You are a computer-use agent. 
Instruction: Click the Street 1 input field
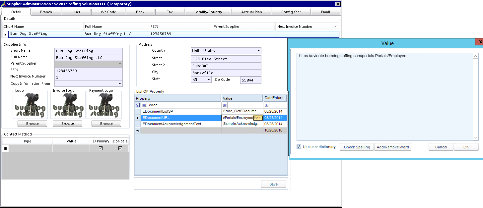click(x=226, y=59)
